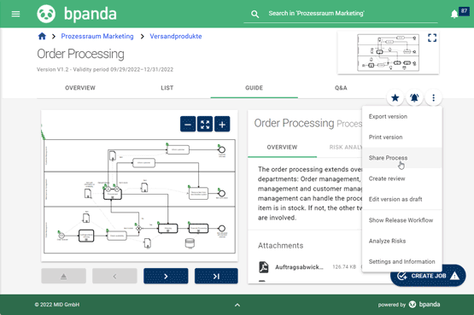Viewport: 474px width, 315px height.
Task: Open the OVERVIEW tab in details panel
Action: point(282,148)
